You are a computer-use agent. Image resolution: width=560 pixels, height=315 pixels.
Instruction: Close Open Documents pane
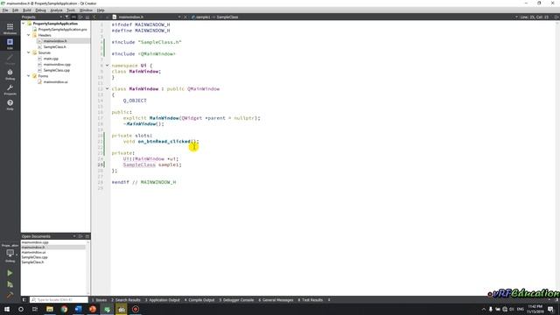[x=87, y=236]
